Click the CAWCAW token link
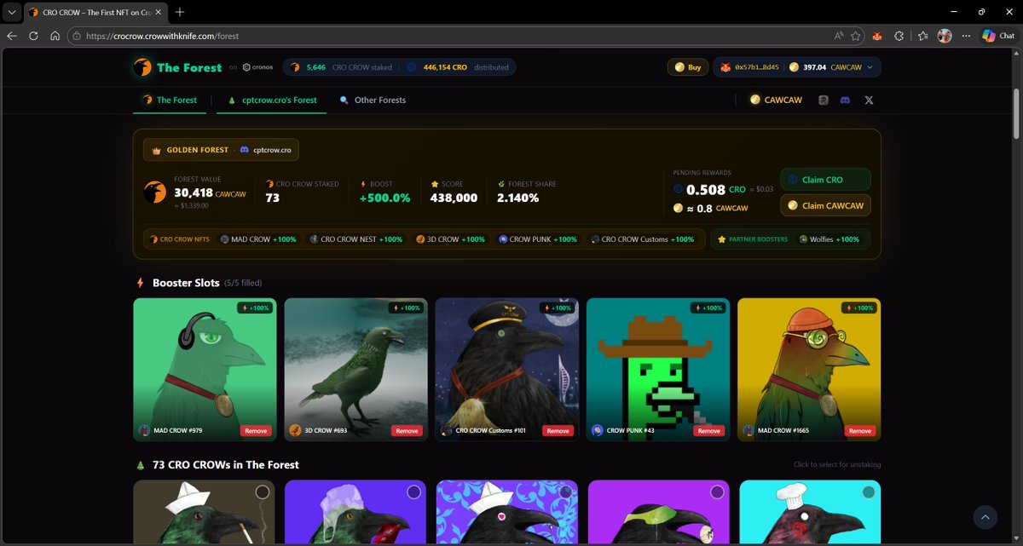1023x546 pixels. click(x=777, y=100)
